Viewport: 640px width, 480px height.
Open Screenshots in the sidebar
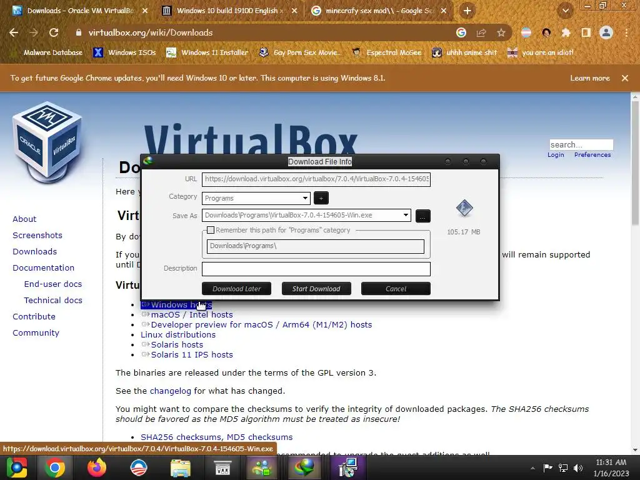(37, 236)
